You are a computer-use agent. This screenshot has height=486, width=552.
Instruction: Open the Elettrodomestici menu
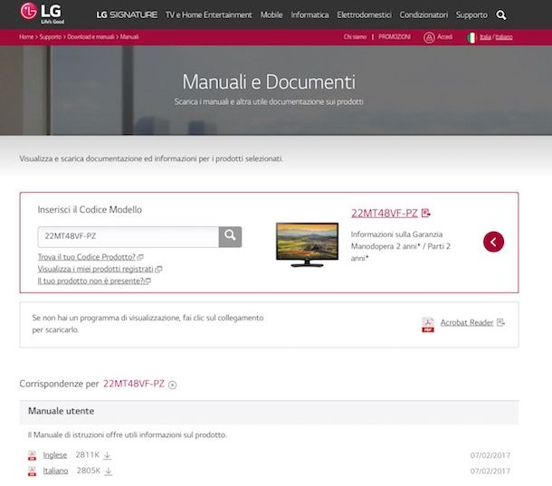[364, 14]
